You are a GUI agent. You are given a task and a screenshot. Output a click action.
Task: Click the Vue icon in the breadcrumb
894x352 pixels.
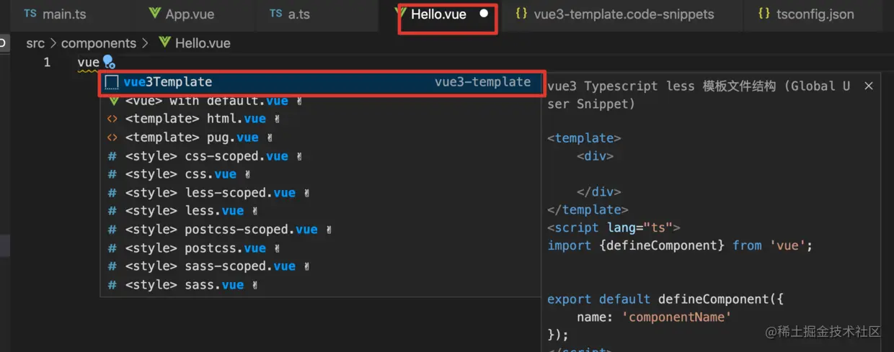(164, 43)
